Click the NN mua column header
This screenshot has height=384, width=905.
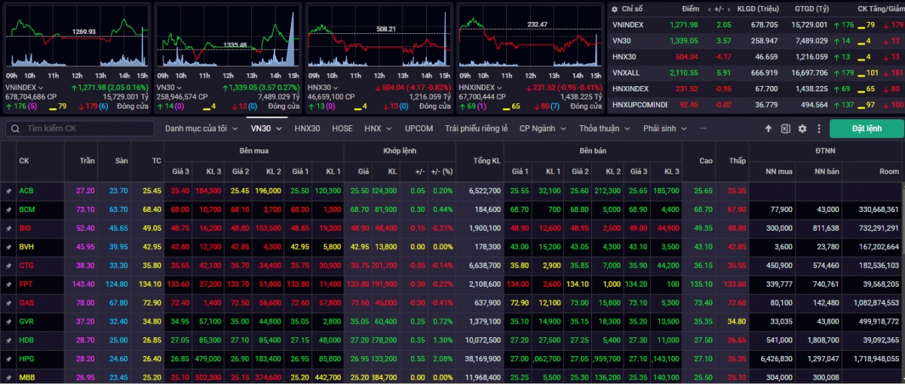[779, 171]
